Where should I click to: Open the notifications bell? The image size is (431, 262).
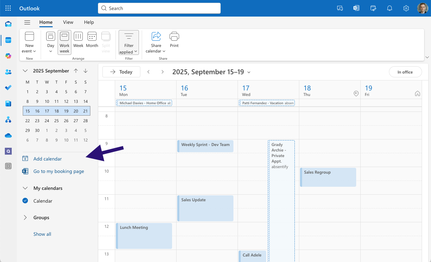[x=390, y=8]
